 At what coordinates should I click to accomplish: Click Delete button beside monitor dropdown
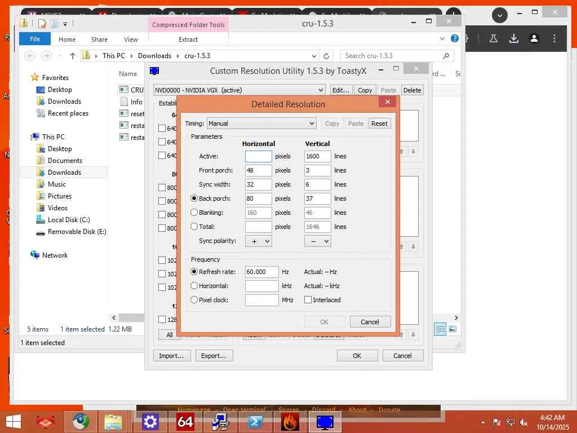pos(412,90)
